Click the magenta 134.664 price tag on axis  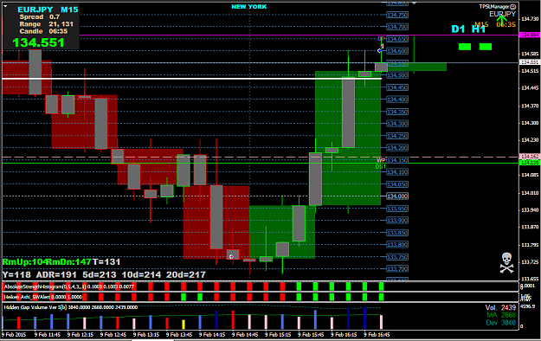(530, 35)
